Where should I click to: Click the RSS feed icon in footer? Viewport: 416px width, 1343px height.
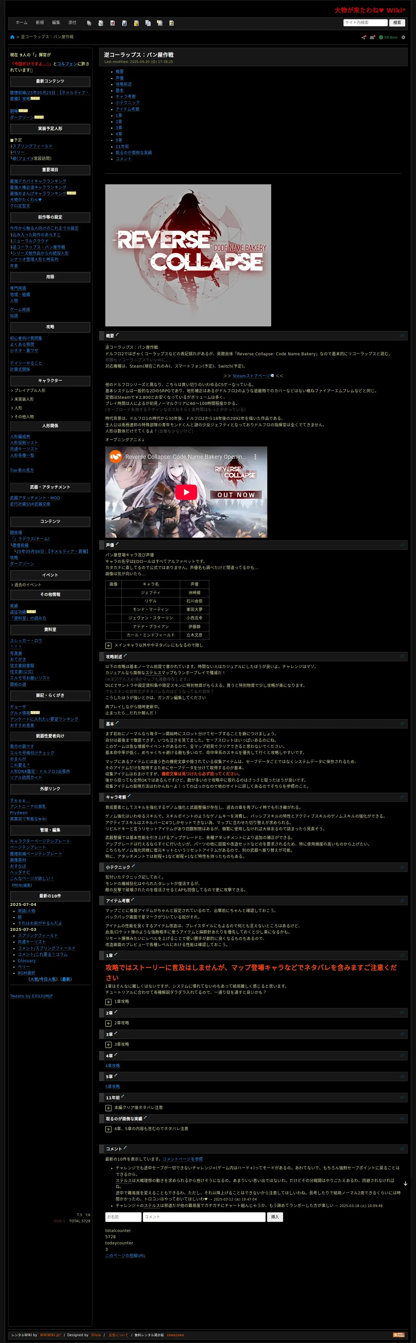point(399,1335)
